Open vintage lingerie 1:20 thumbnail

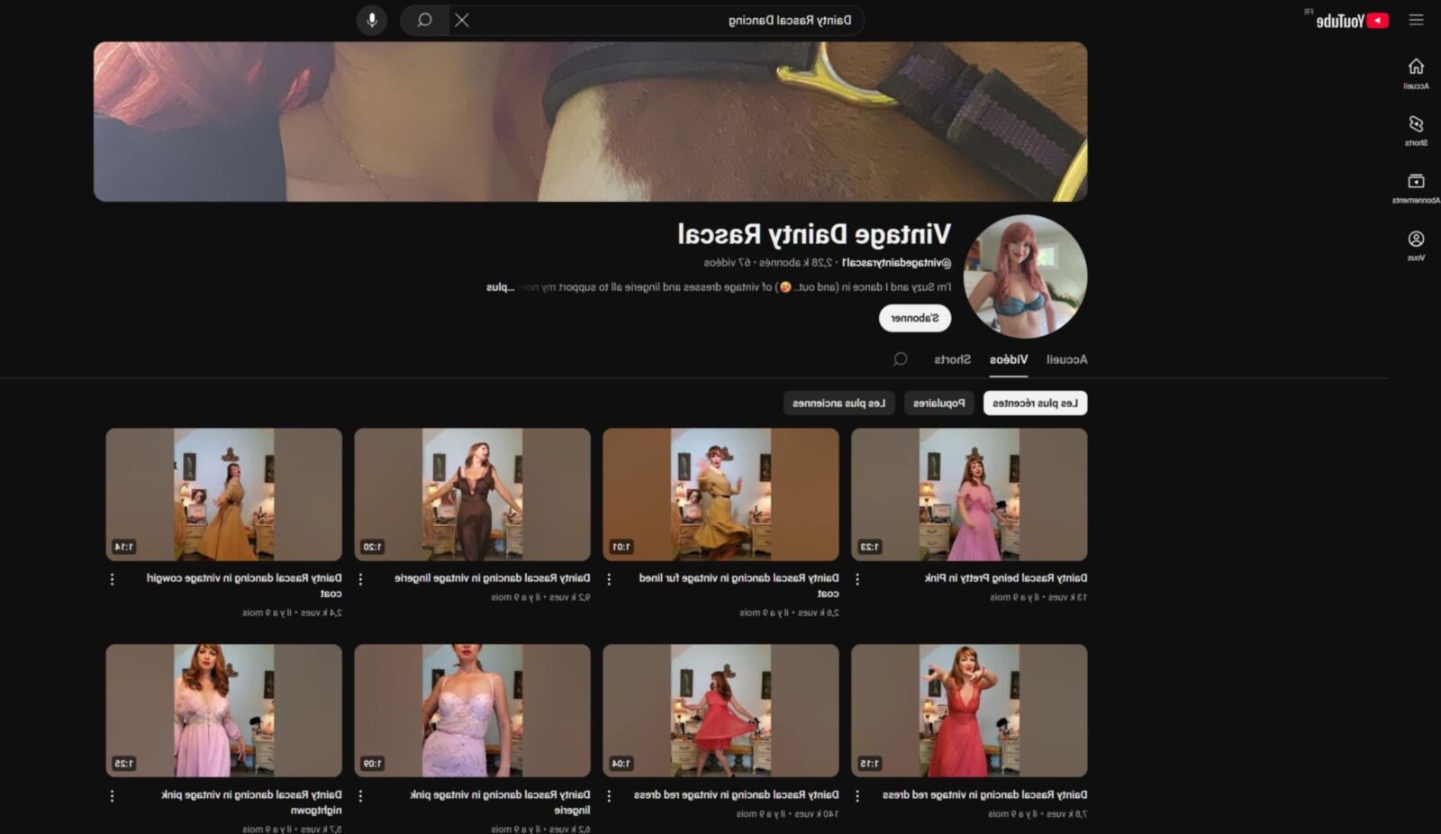tap(472, 494)
